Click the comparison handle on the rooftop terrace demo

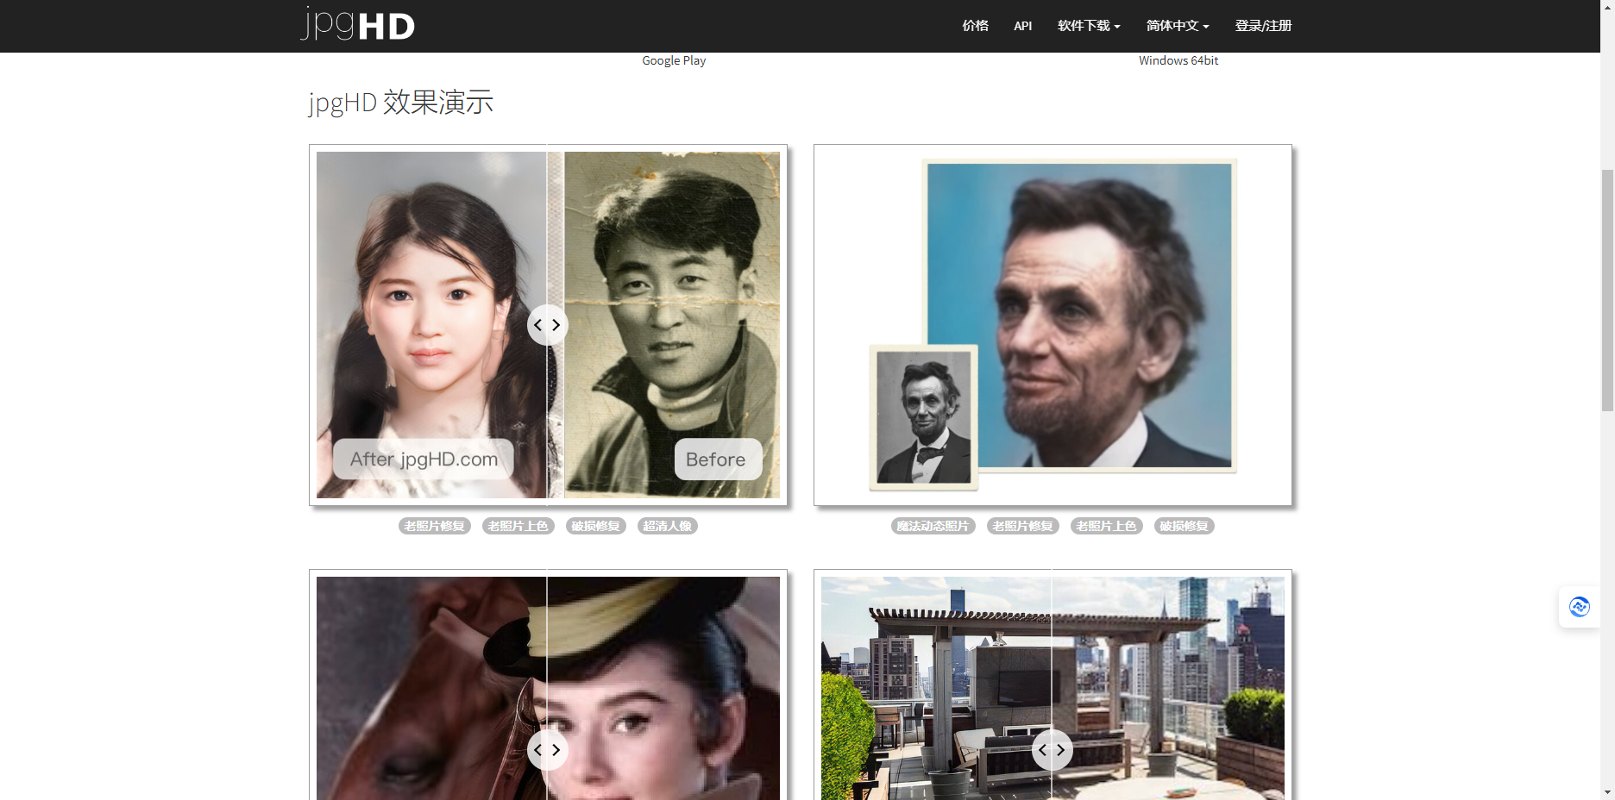pos(1052,750)
